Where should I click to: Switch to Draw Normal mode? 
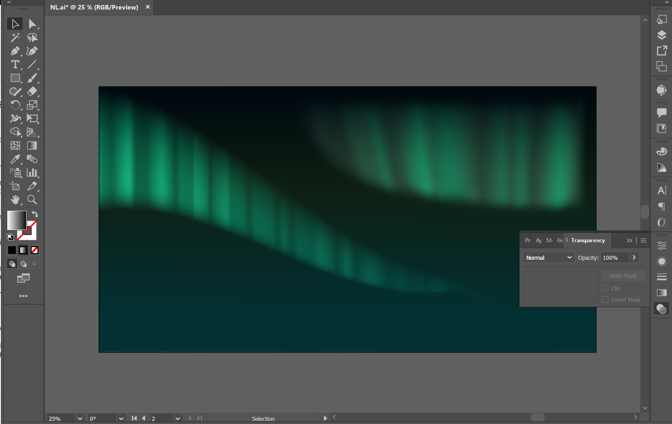(x=12, y=264)
